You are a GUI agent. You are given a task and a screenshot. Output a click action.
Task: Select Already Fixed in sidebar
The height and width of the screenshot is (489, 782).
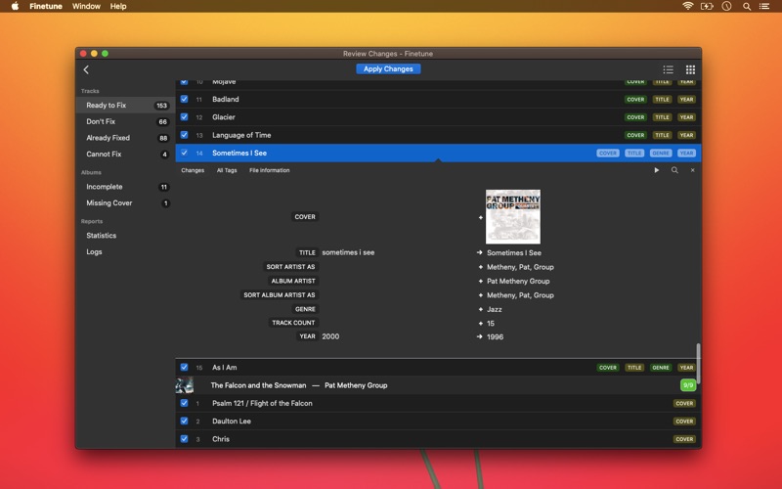(125, 138)
